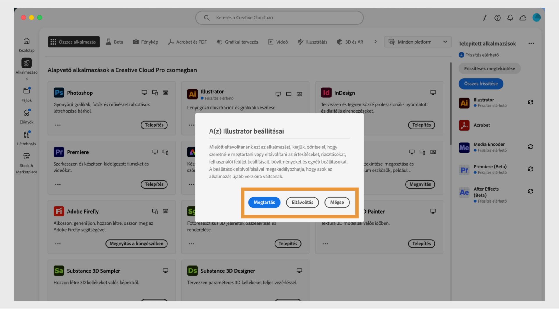Viewport: 559px width, 309px height.
Task: Open the Fájlok files icon
Action: (x=27, y=91)
